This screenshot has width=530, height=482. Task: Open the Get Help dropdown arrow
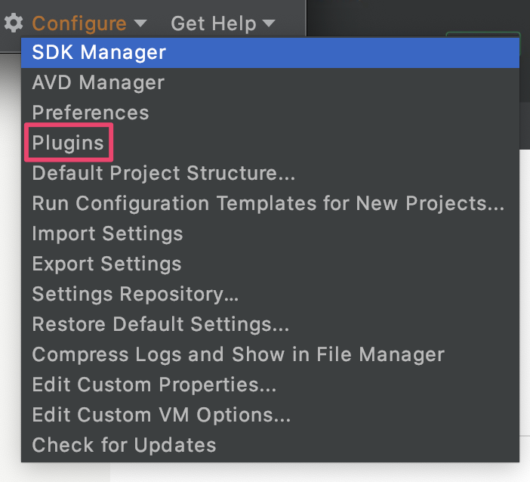tap(269, 23)
